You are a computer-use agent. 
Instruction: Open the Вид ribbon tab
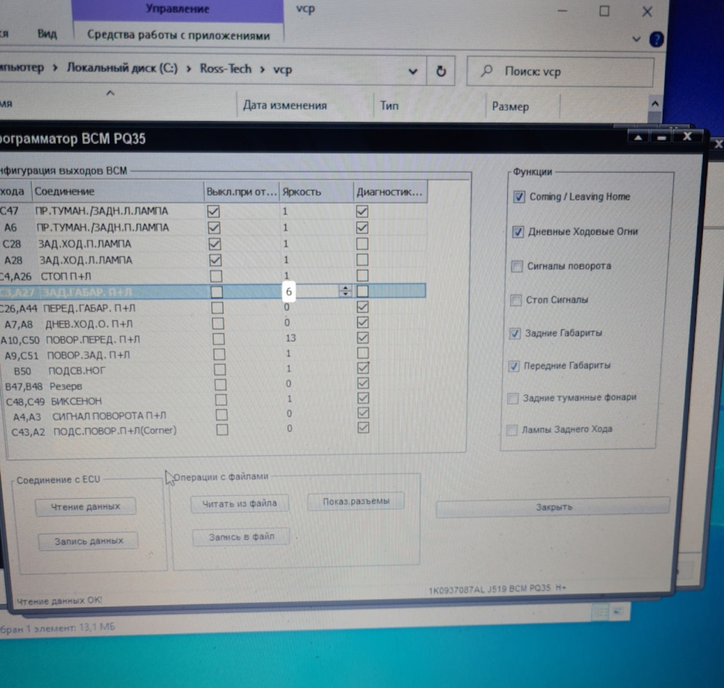47,34
